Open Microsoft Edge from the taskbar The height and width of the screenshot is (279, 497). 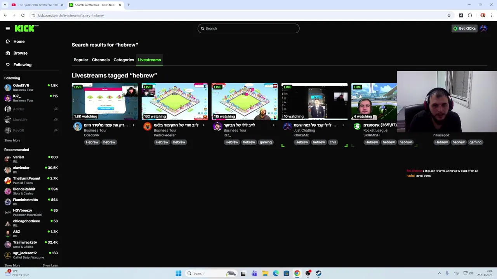click(x=276, y=273)
